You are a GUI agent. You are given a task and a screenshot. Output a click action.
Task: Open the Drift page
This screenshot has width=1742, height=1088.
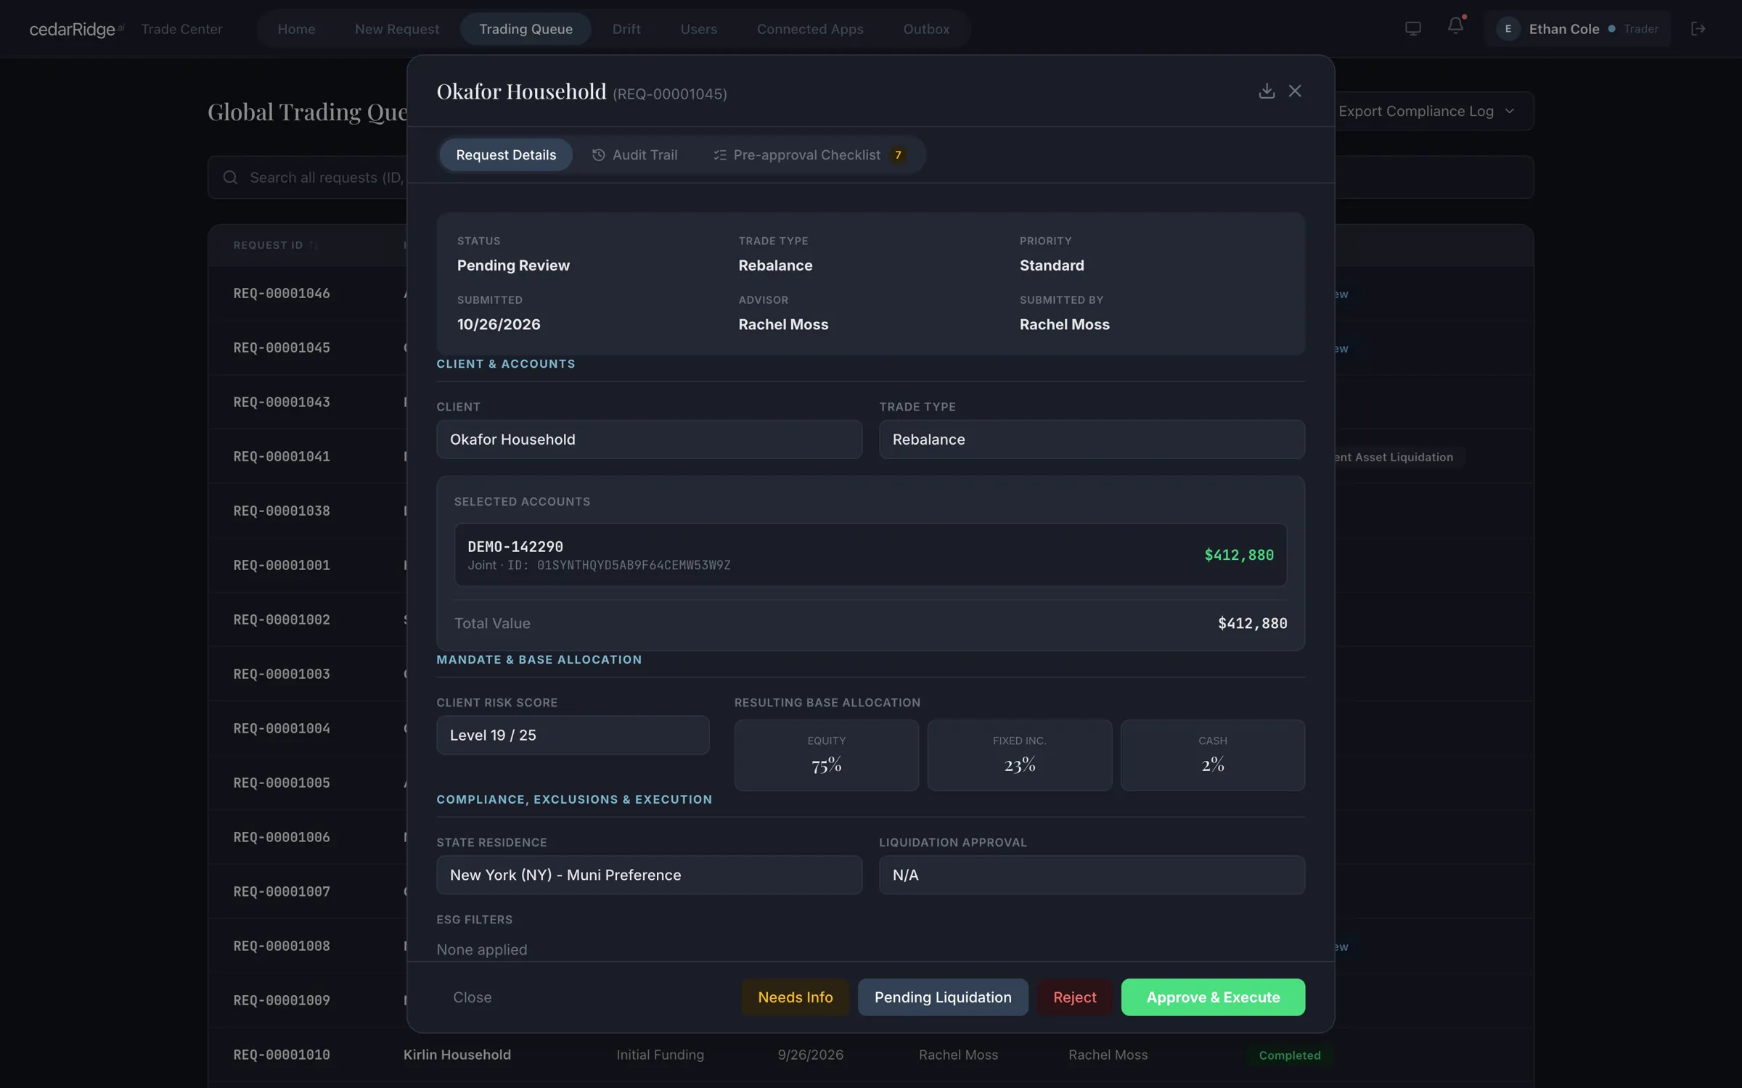[x=626, y=28]
